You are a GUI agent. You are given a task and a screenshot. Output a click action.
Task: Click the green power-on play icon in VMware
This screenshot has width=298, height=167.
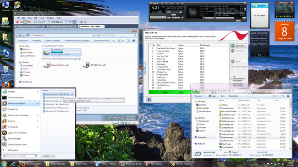25,22
